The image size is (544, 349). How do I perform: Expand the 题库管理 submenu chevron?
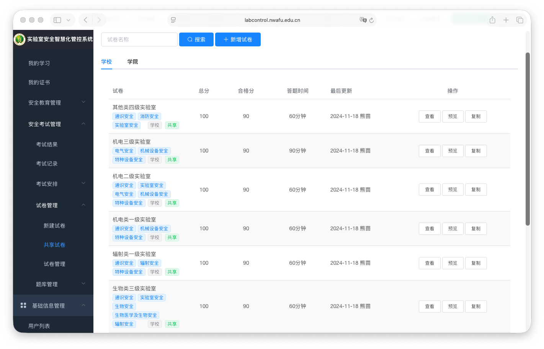click(x=83, y=283)
